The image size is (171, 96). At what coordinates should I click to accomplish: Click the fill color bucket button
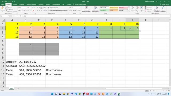tap(31, 10)
